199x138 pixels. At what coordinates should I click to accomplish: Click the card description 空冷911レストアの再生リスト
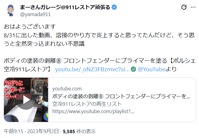click(x=87, y=104)
